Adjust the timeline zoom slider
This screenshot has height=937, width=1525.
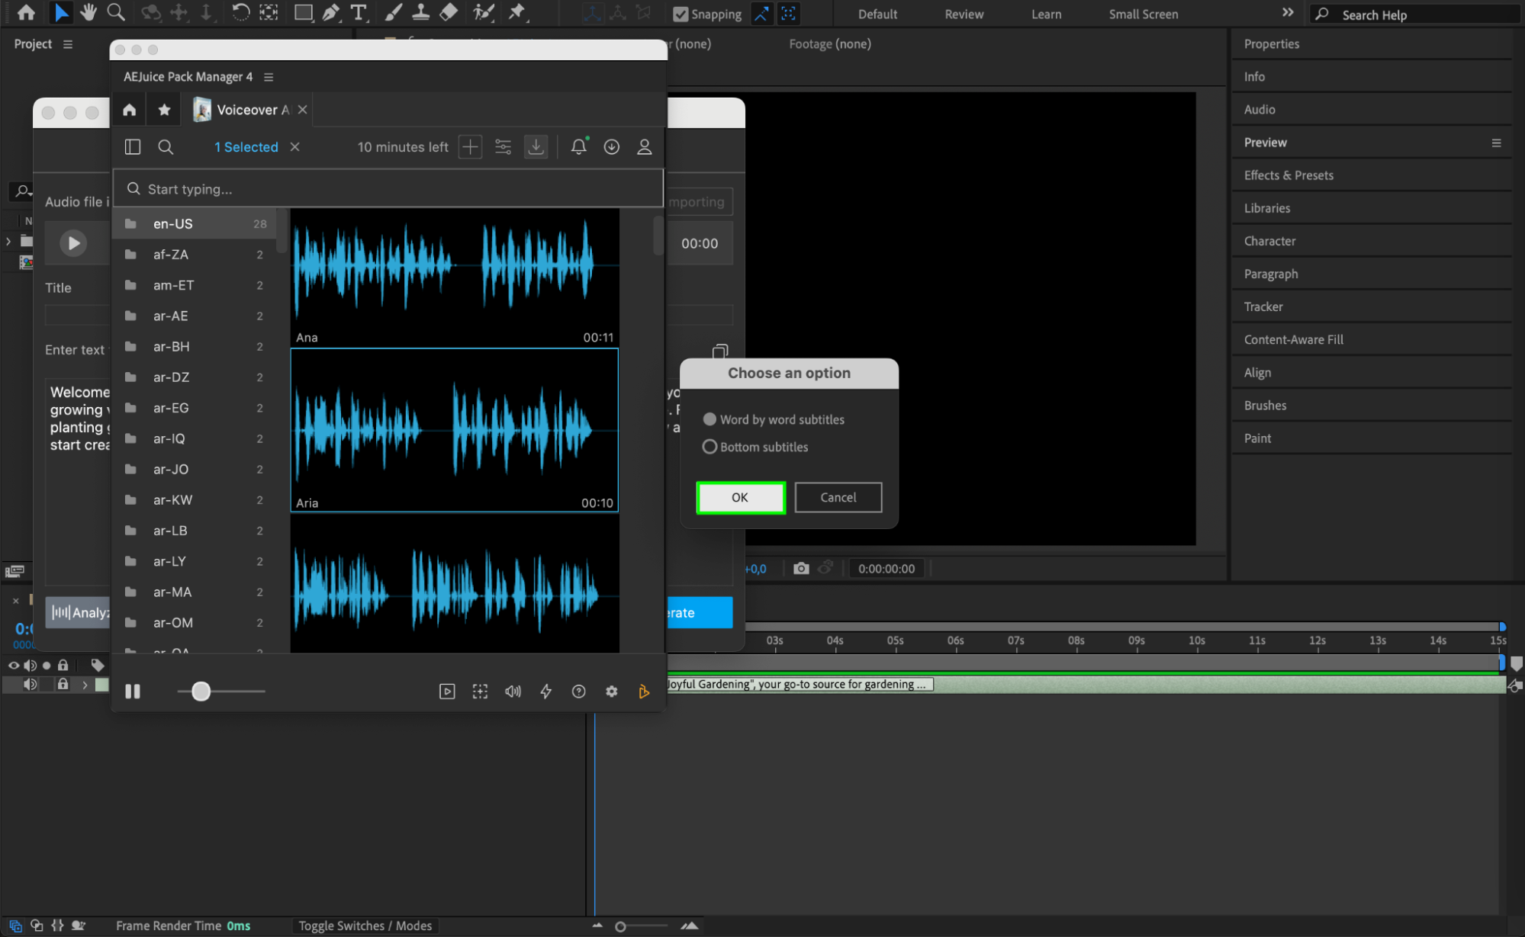coord(620,926)
